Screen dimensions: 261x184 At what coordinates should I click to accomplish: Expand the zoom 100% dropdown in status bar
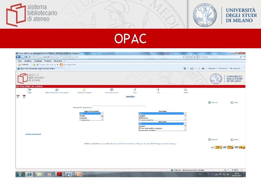pyautogui.click(x=241, y=170)
